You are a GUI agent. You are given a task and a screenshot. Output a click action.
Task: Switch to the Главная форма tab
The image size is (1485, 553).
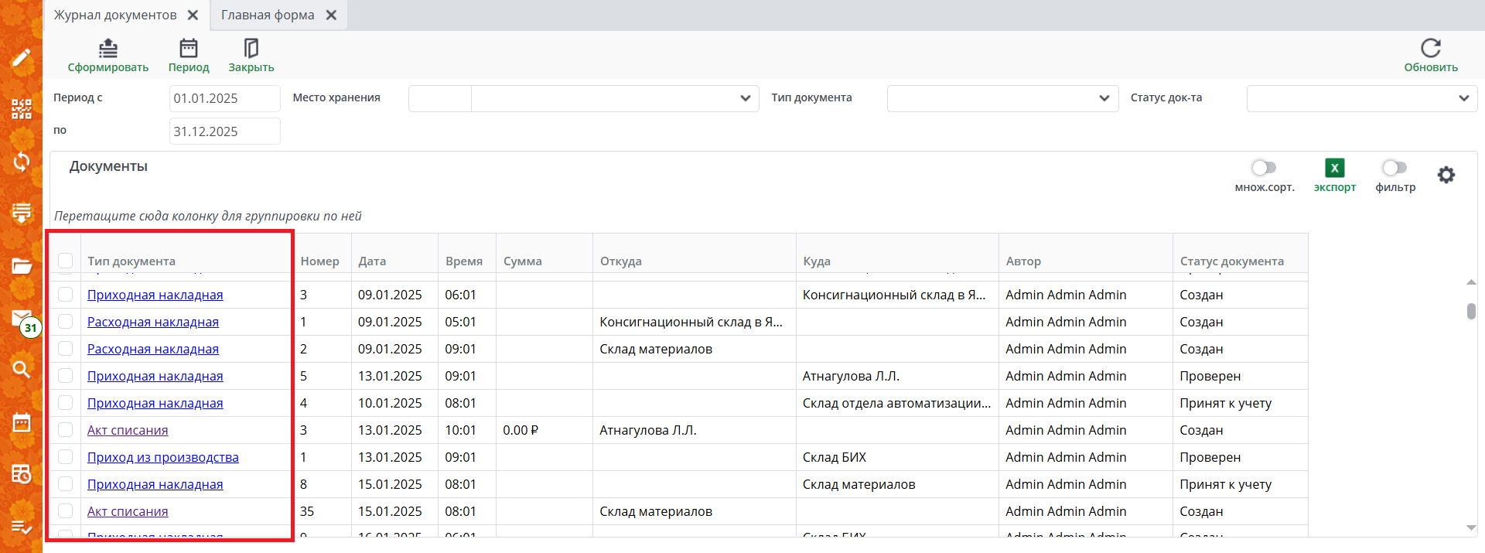point(268,15)
